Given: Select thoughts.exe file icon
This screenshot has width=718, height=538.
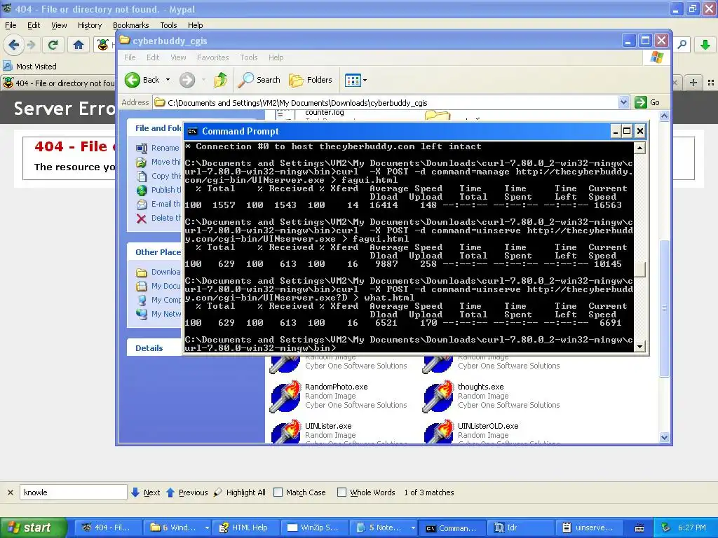Looking at the screenshot, I should (438, 396).
